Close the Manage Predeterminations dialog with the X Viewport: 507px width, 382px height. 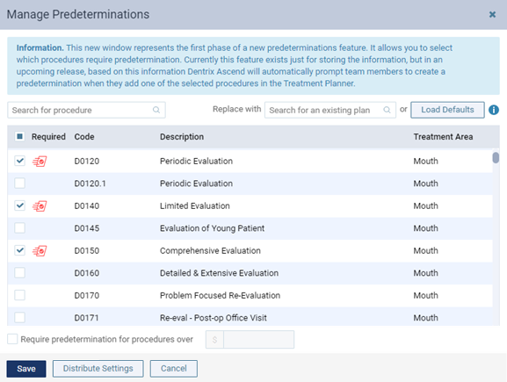click(492, 15)
